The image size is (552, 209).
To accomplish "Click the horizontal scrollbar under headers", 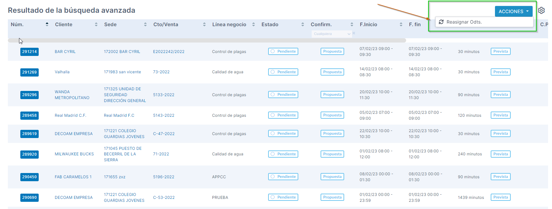I will coord(207,41).
